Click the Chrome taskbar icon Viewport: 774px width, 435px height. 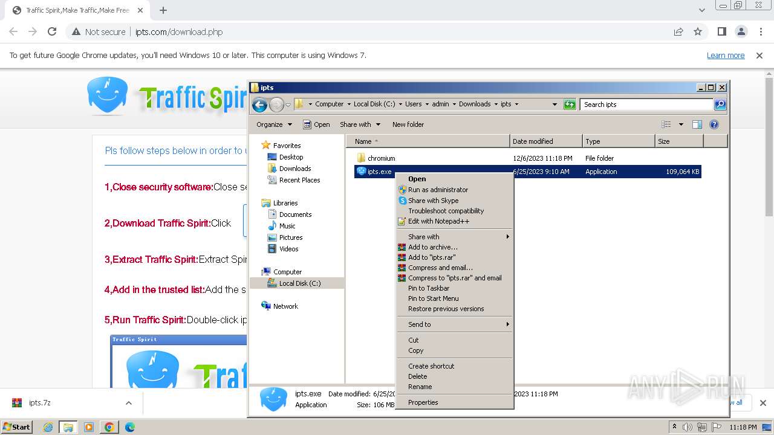pyautogui.click(x=109, y=427)
